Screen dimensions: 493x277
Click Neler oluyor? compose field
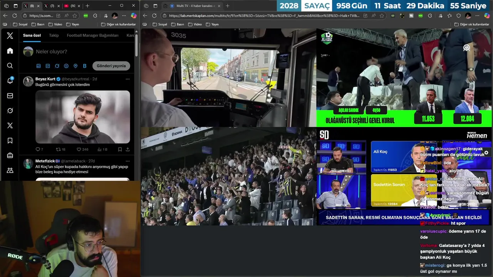coord(52,52)
